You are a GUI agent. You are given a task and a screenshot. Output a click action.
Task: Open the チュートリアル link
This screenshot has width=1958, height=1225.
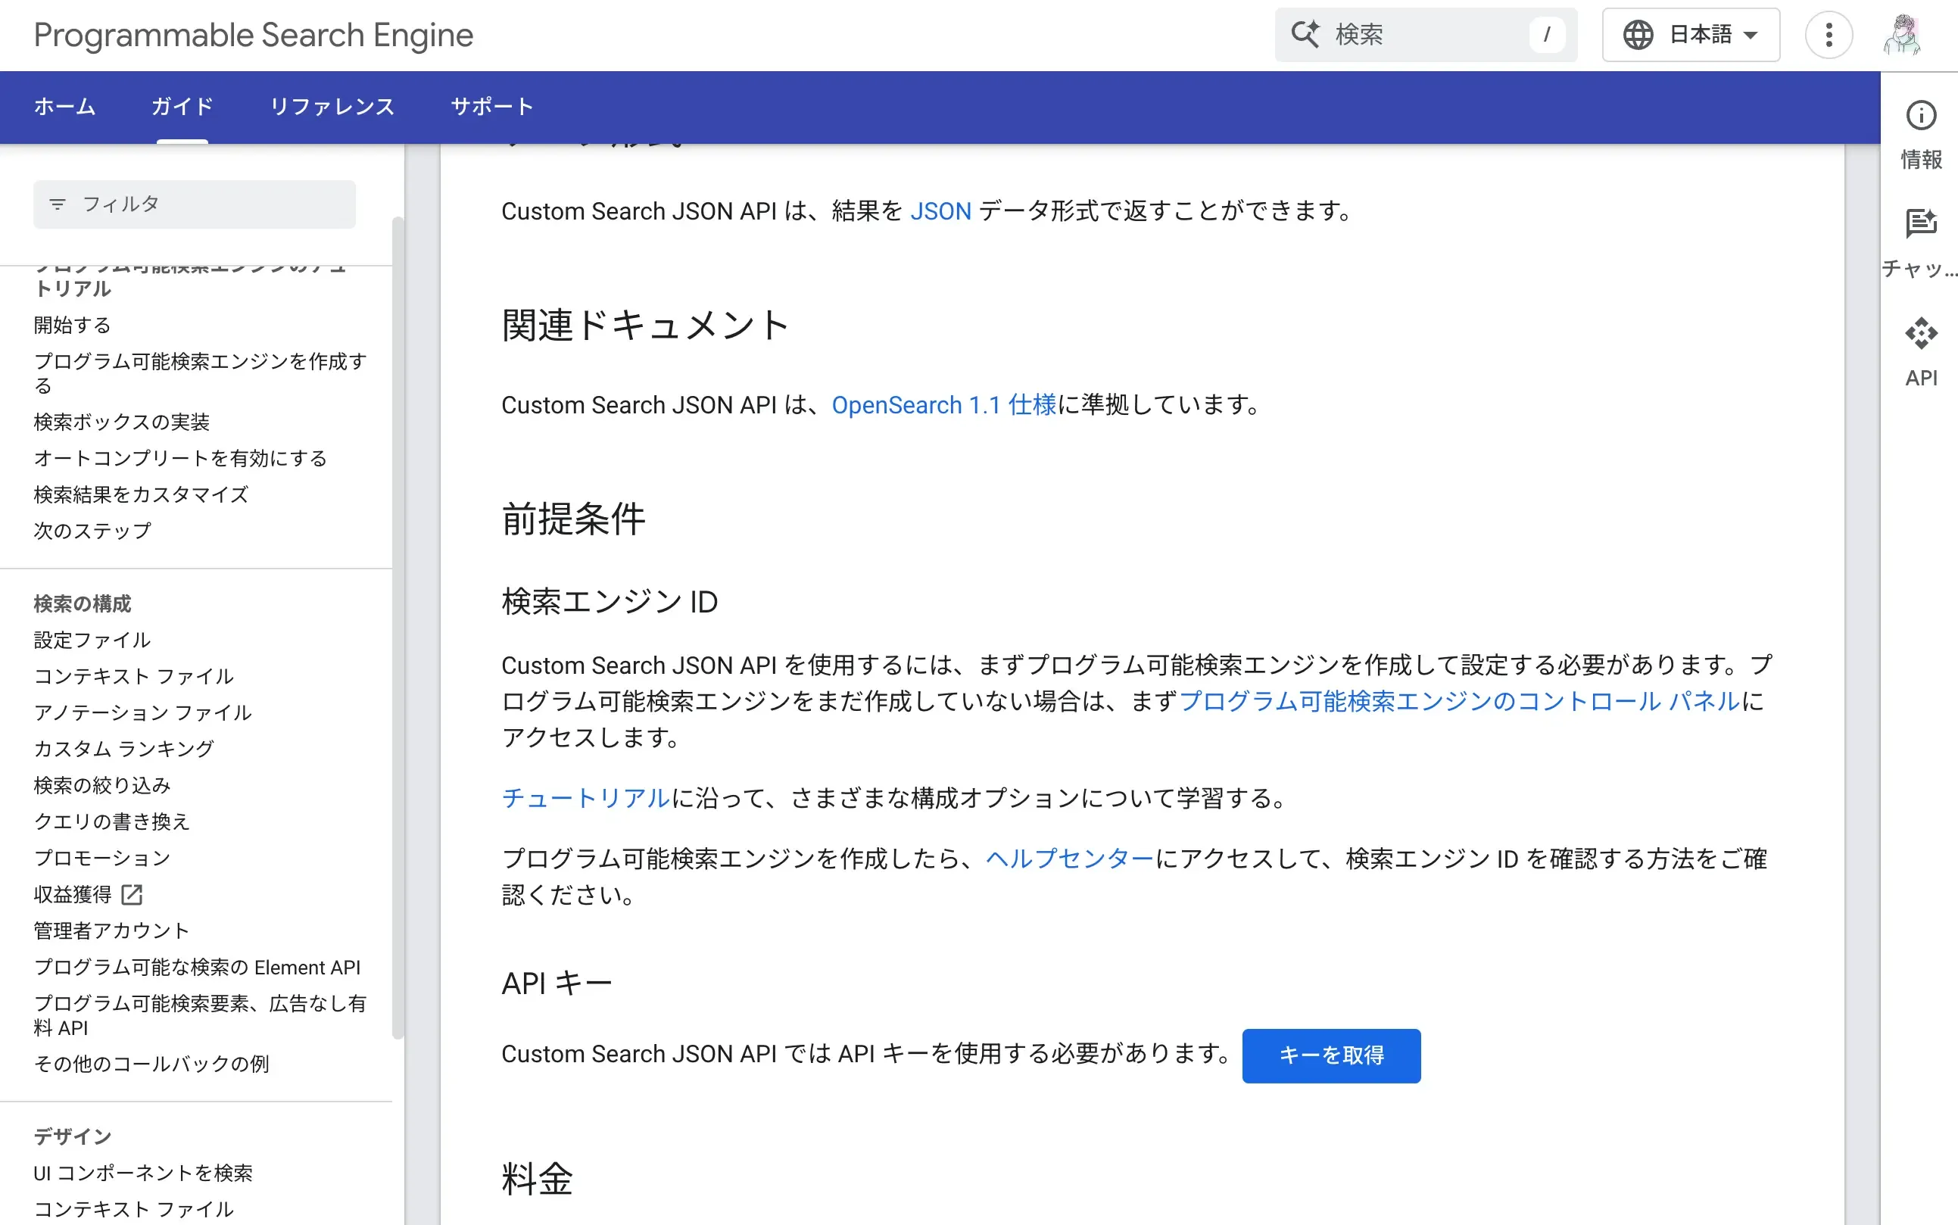coord(586,797)
